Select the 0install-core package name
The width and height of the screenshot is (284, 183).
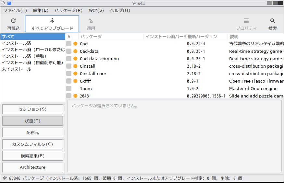pos(93,74)
